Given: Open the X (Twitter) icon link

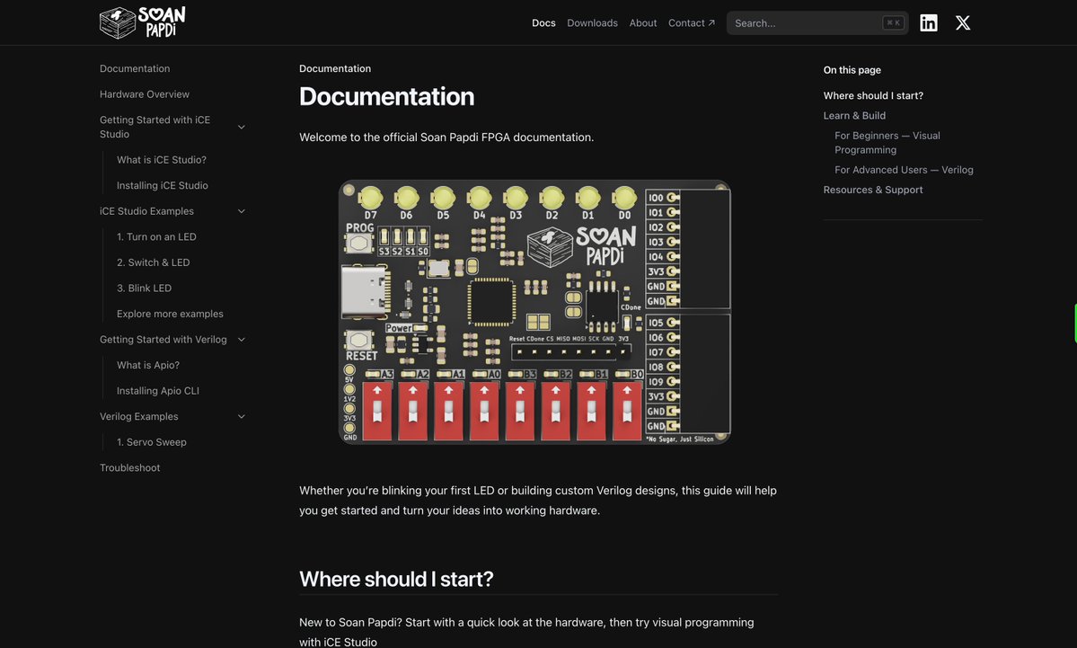Looking at the screenshot, I should click(x=963, y=22).
